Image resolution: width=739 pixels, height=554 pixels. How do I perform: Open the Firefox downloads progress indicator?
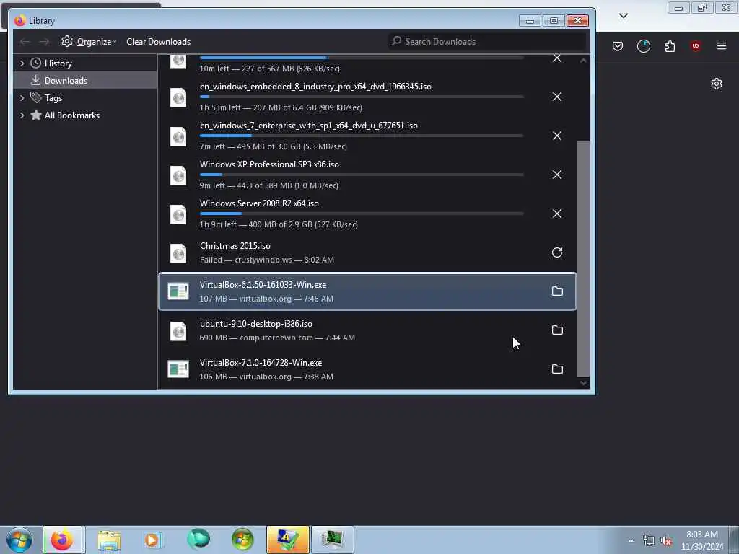point(643,46)
